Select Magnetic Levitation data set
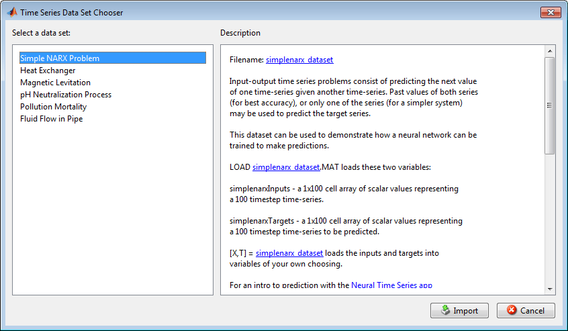Viewport: 568px width, 331px height. click(x=56, y=82)
